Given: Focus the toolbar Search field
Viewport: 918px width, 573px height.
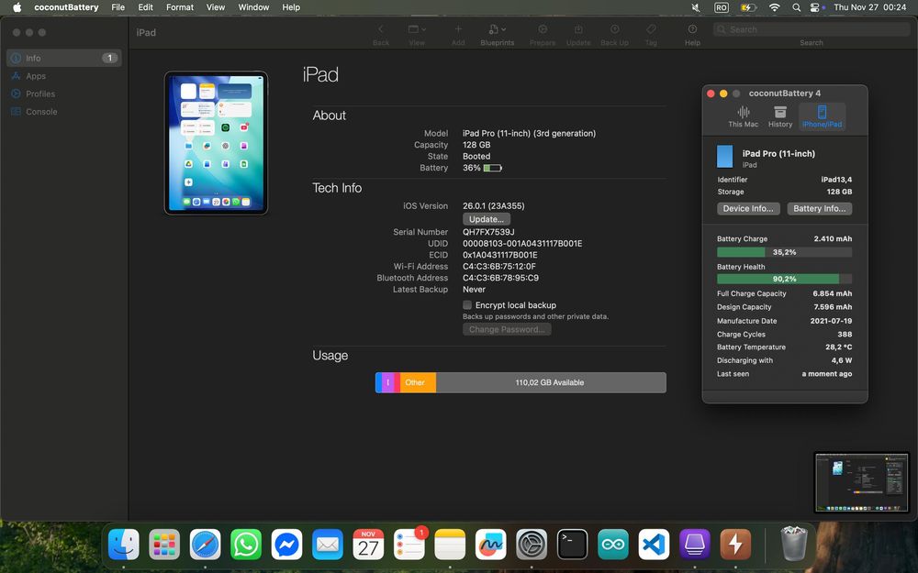Looking at the screenshot, I should pos(812,29).
